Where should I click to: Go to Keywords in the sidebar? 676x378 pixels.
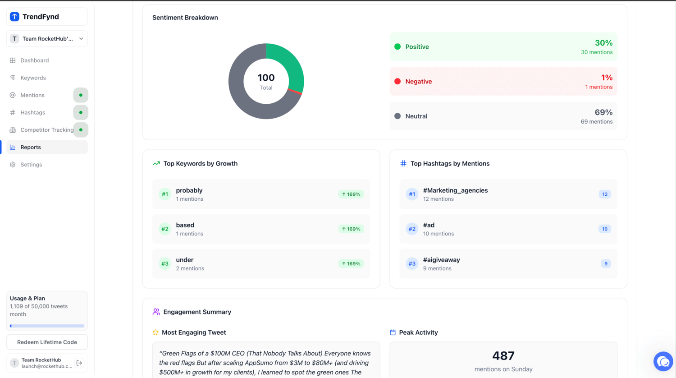[x=47, y=78]
